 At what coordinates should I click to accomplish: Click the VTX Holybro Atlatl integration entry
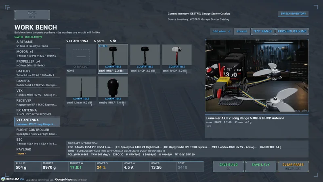234,147
